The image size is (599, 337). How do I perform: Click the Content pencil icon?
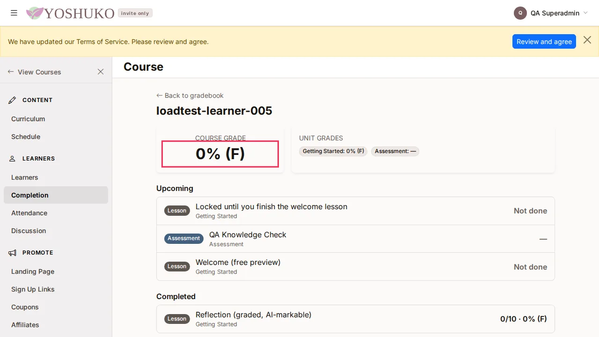(x=13, y=100)
